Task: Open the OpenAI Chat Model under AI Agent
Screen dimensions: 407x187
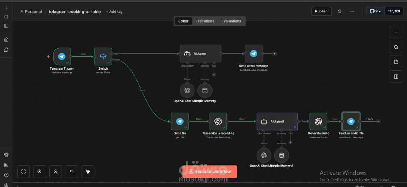Action: tap(187, 91)
